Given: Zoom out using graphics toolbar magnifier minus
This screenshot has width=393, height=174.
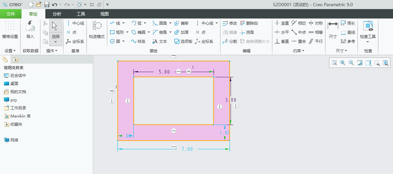Looking at the screenshot, I should 351,63.
